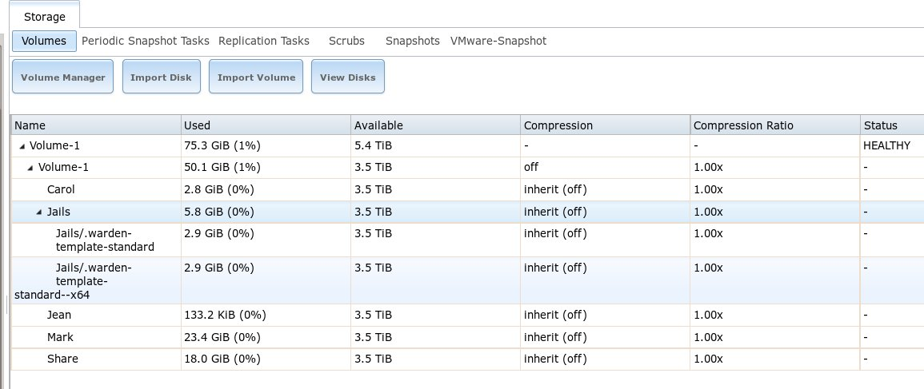Sort by the Available column header
924x389 pixels.
[435, 125]
